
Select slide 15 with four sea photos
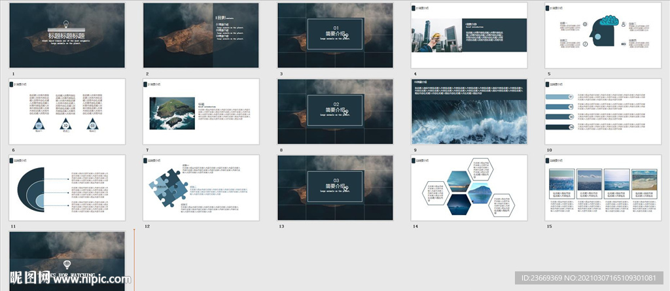[603, 188]
